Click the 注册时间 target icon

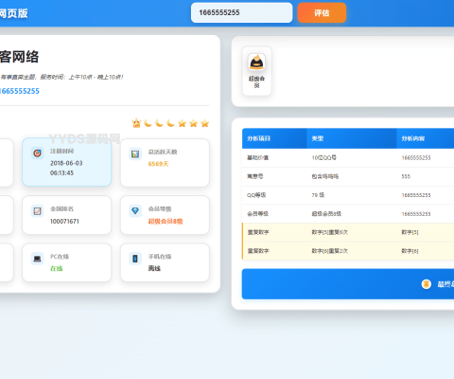pos(37,153)
